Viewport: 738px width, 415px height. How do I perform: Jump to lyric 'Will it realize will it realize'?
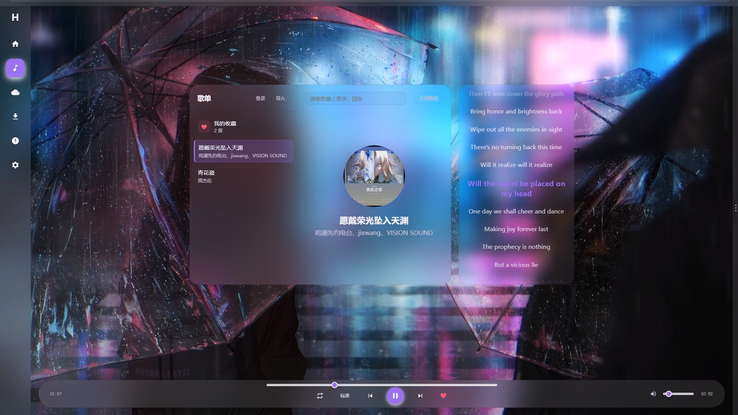point(516,165)
